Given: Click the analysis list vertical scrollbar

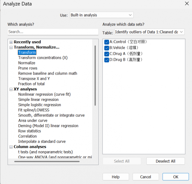Looking at the screenshot, I should (x=95, y=75).
